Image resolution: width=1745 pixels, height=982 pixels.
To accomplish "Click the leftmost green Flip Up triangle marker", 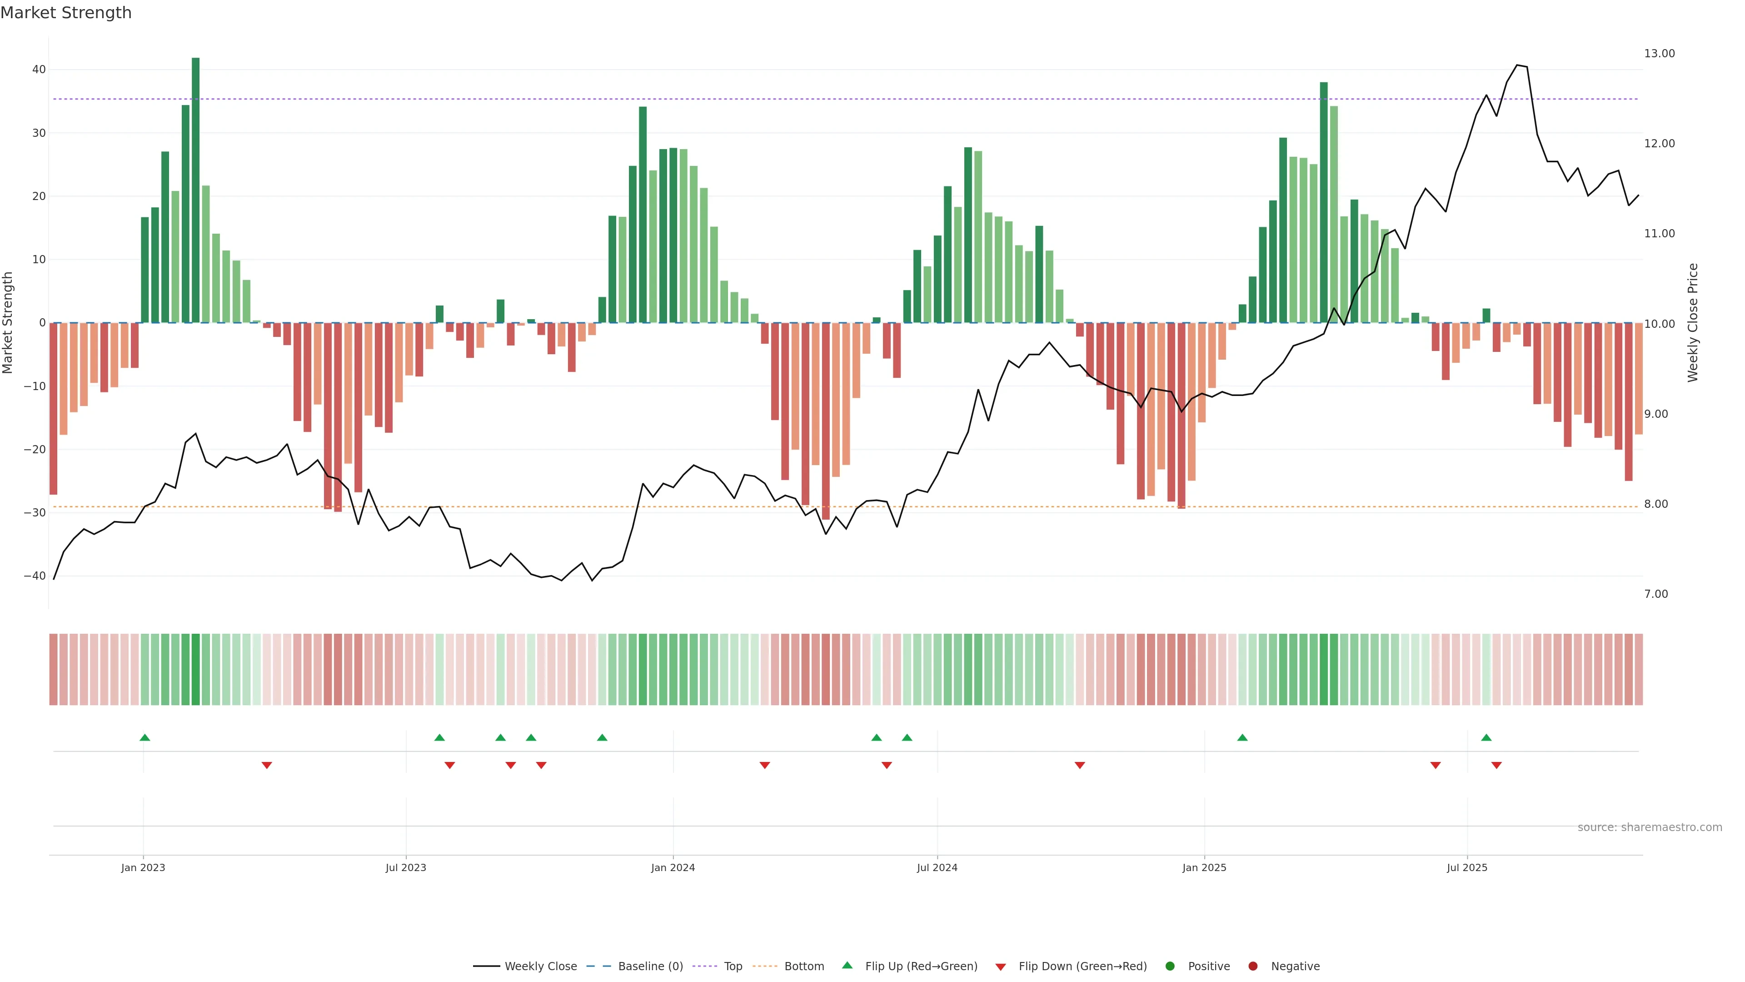I will tap(145, 737).
